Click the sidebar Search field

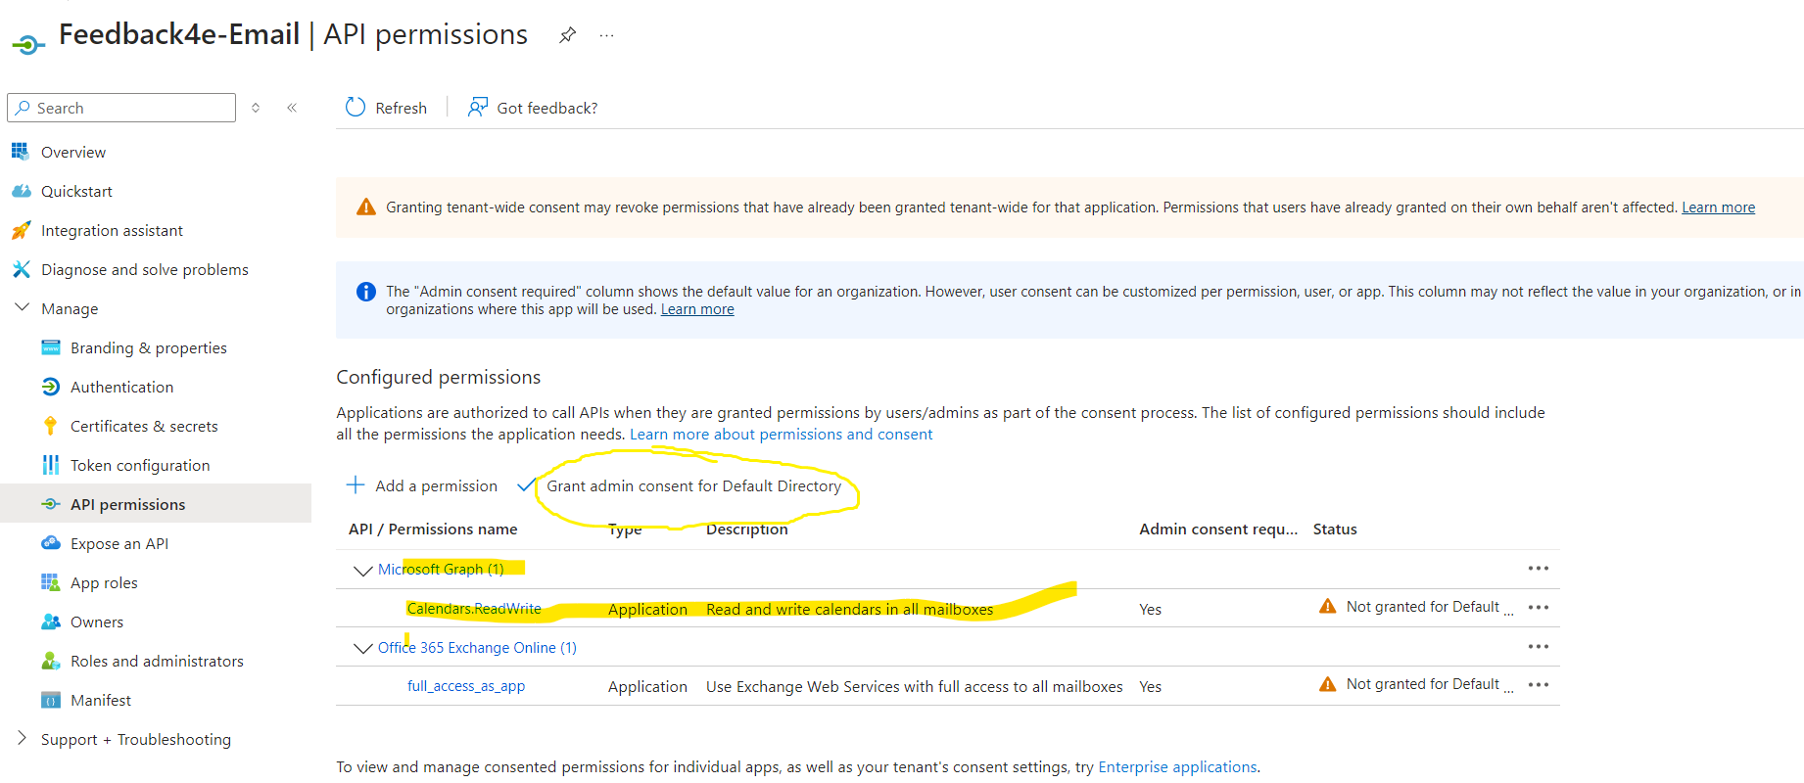point(121,108)
